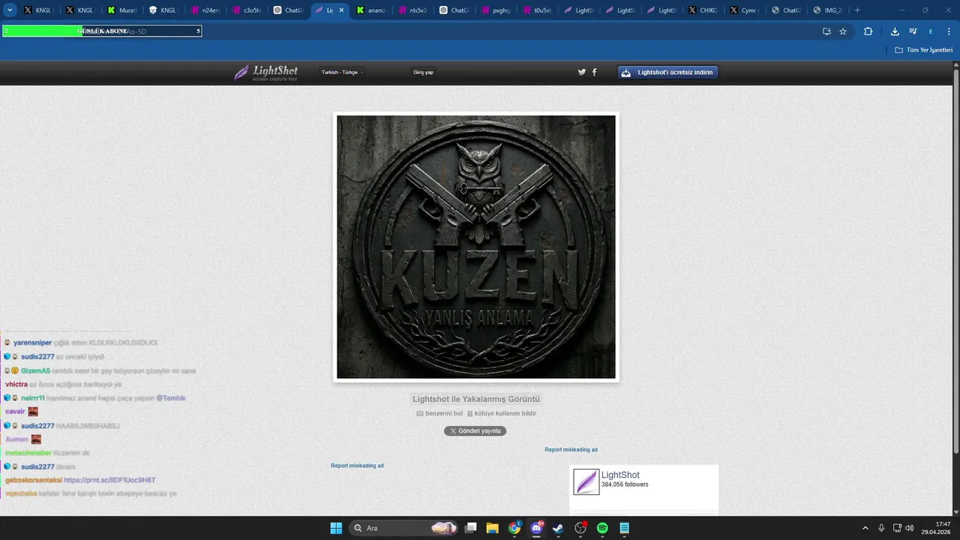Open Chrome from the taskbar

[514, 528]
